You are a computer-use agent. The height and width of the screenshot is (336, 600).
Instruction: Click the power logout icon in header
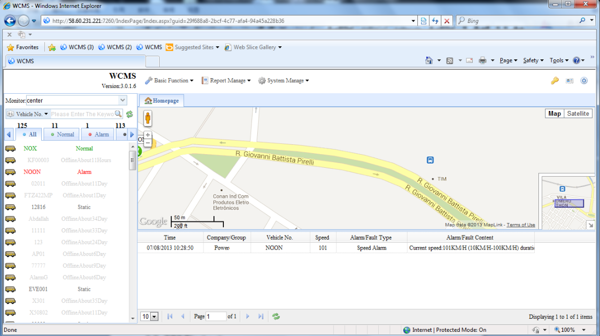(x=584, y=81)
